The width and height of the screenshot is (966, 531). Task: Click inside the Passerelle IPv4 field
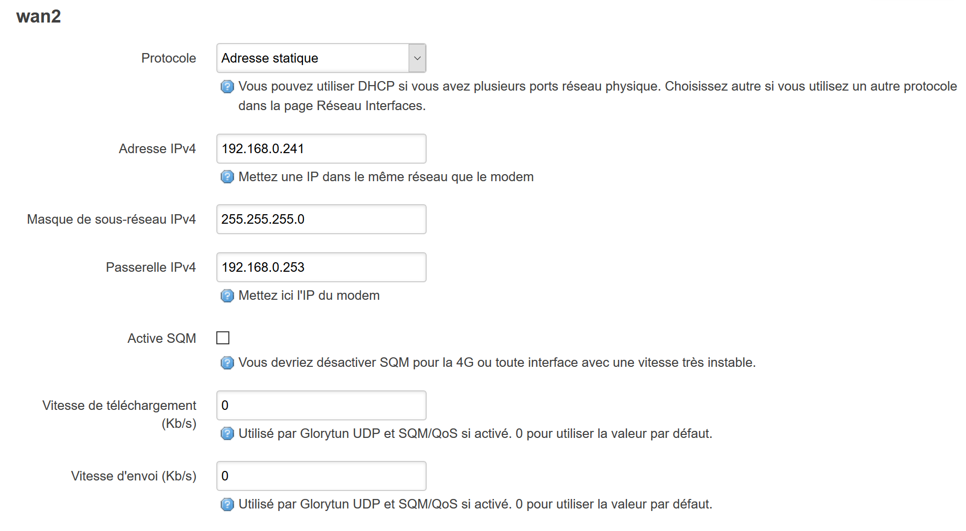point(320,267)
